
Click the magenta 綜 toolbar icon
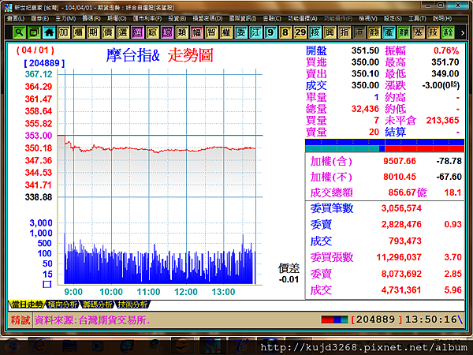tap(167, 32)
